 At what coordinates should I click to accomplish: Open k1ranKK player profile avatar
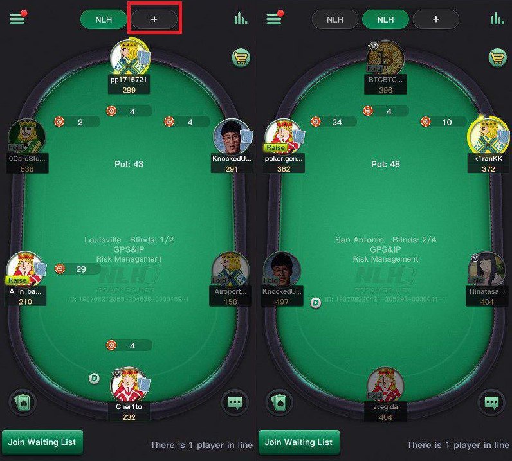[488, 135]
